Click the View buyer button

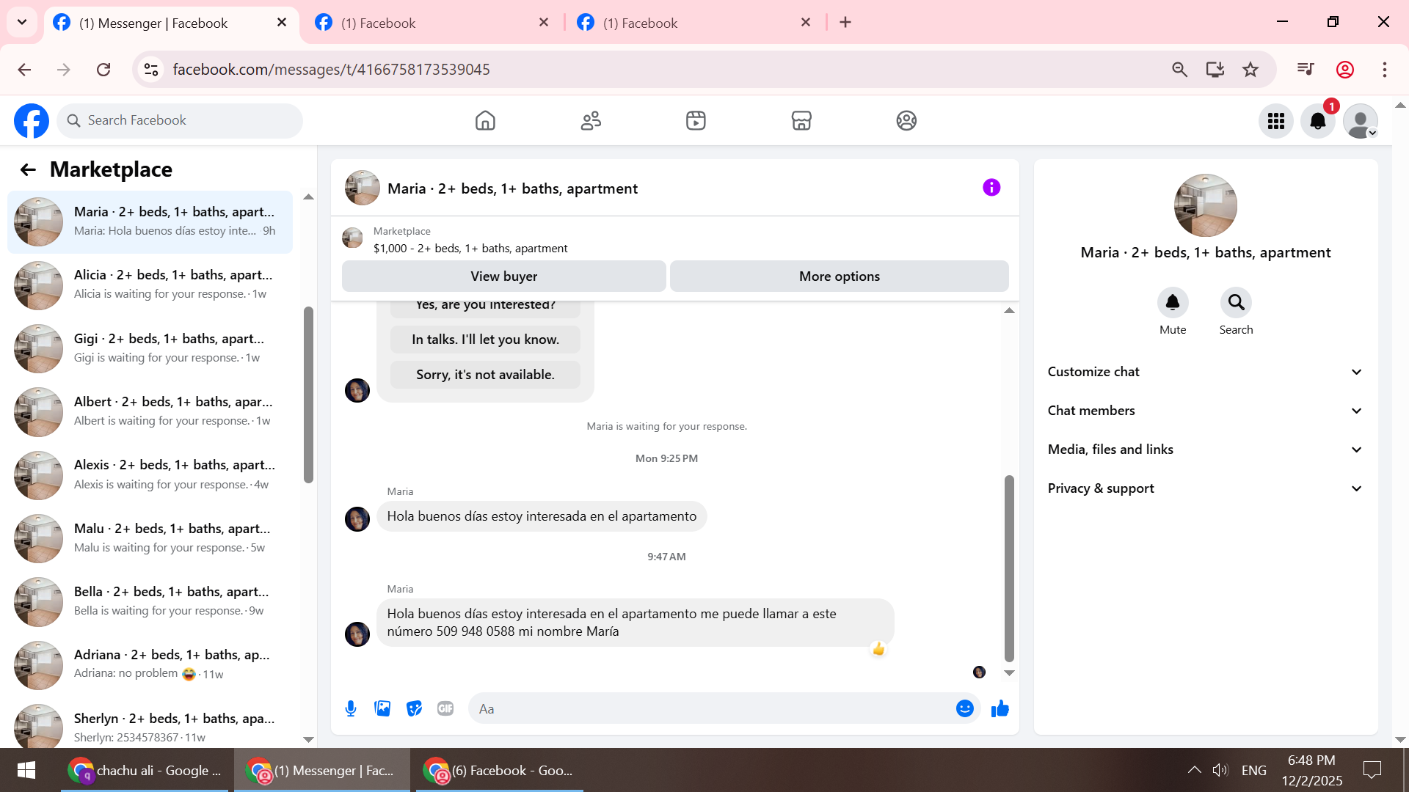(x=503, y=276)
